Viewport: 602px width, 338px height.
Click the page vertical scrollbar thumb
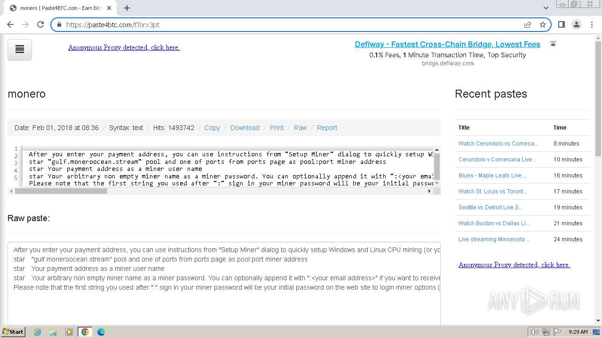(x=598, y=99)
